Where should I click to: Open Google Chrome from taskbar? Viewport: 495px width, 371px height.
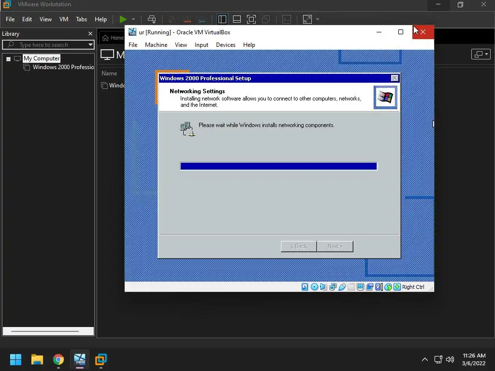pyautogui.click(x=58, y=359)
